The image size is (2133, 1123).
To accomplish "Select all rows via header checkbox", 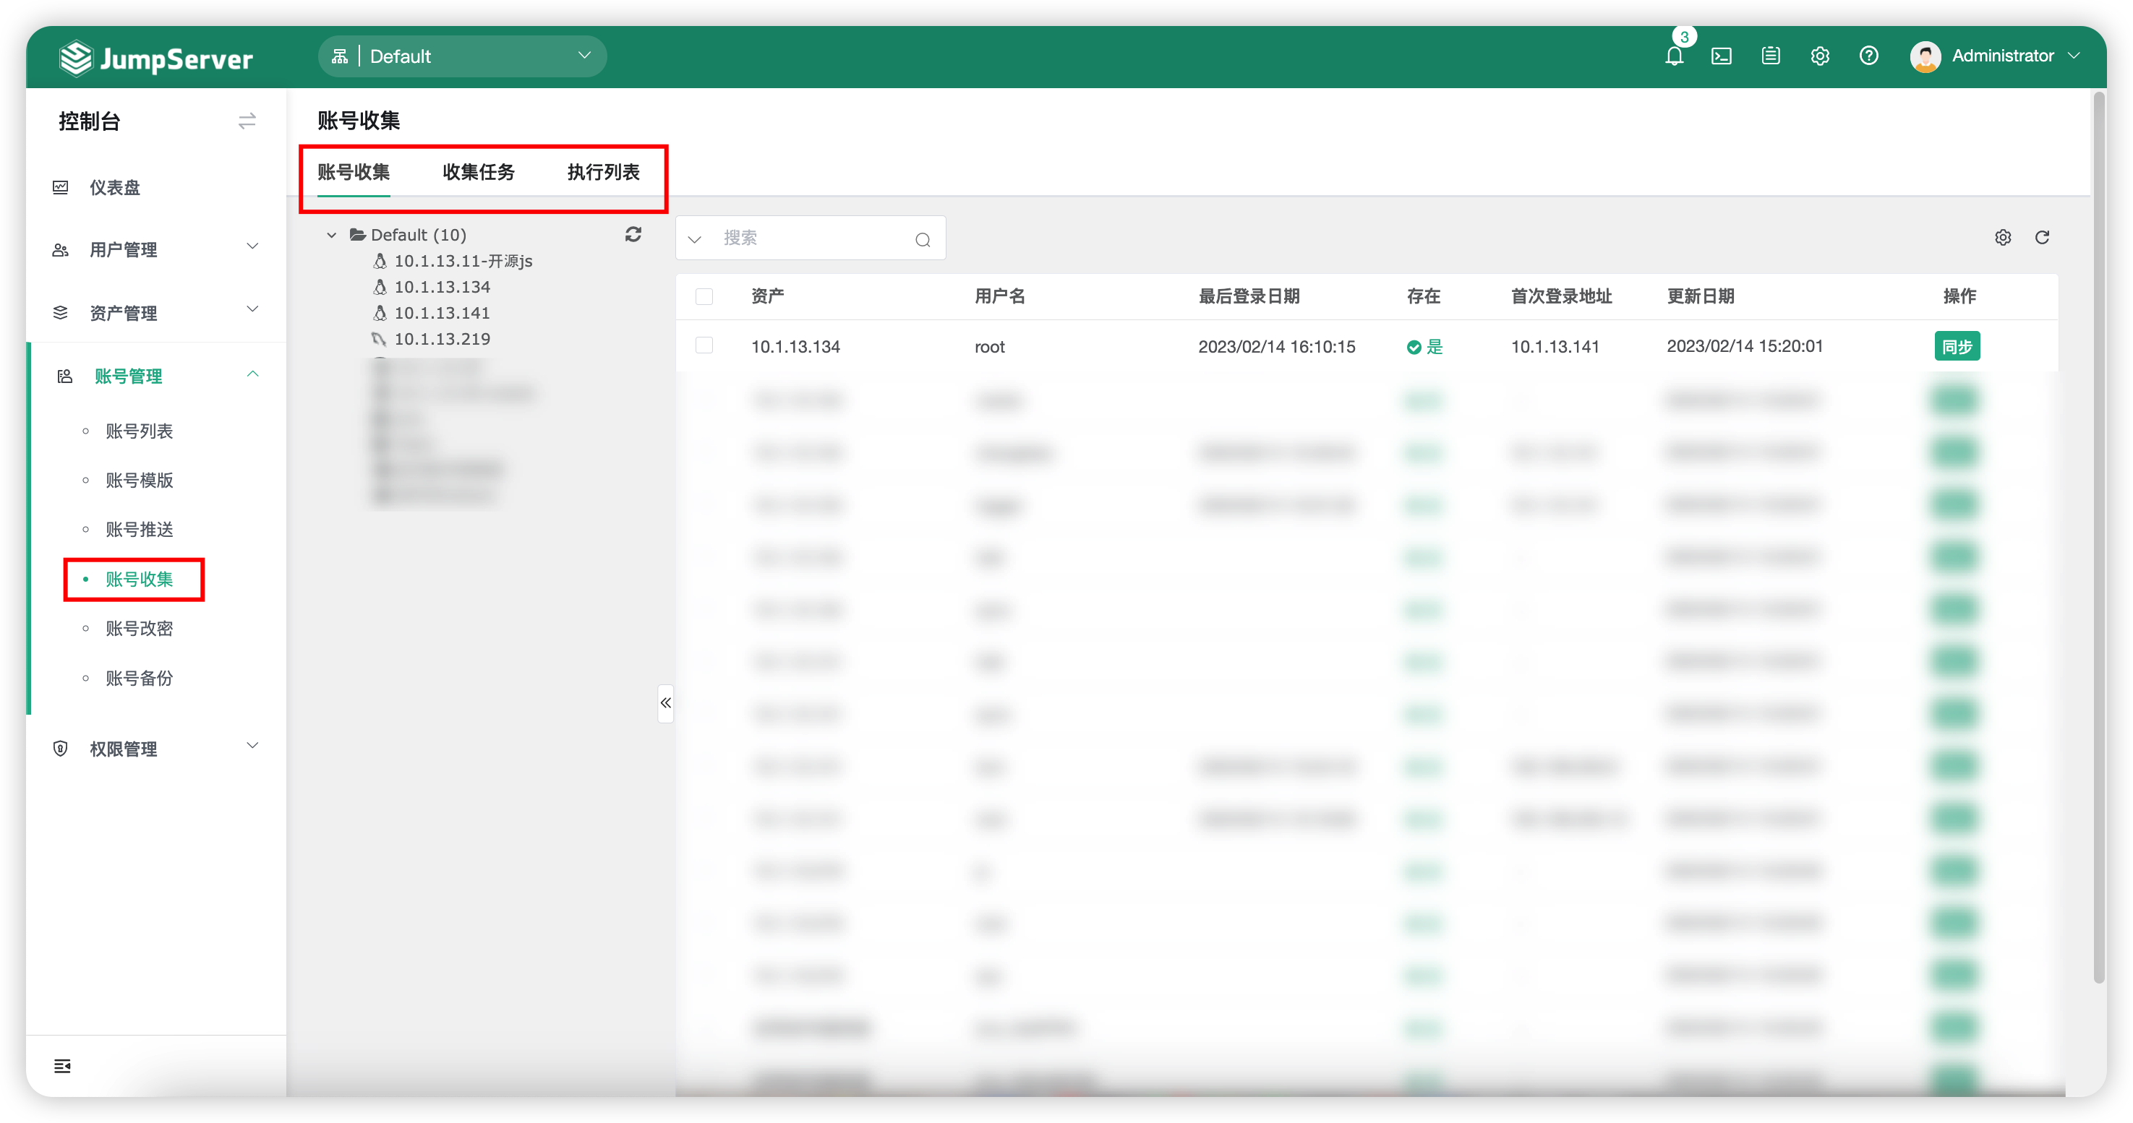I will click(x=704, y=296).
